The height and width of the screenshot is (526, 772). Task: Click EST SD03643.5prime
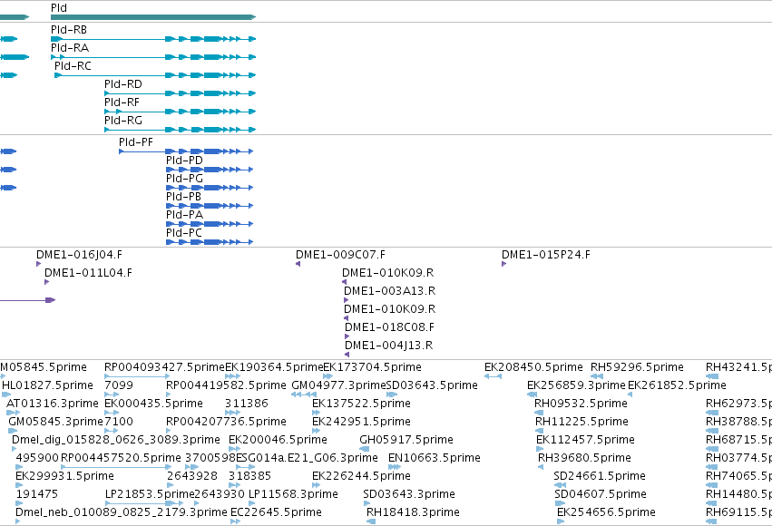click(433, 386)
